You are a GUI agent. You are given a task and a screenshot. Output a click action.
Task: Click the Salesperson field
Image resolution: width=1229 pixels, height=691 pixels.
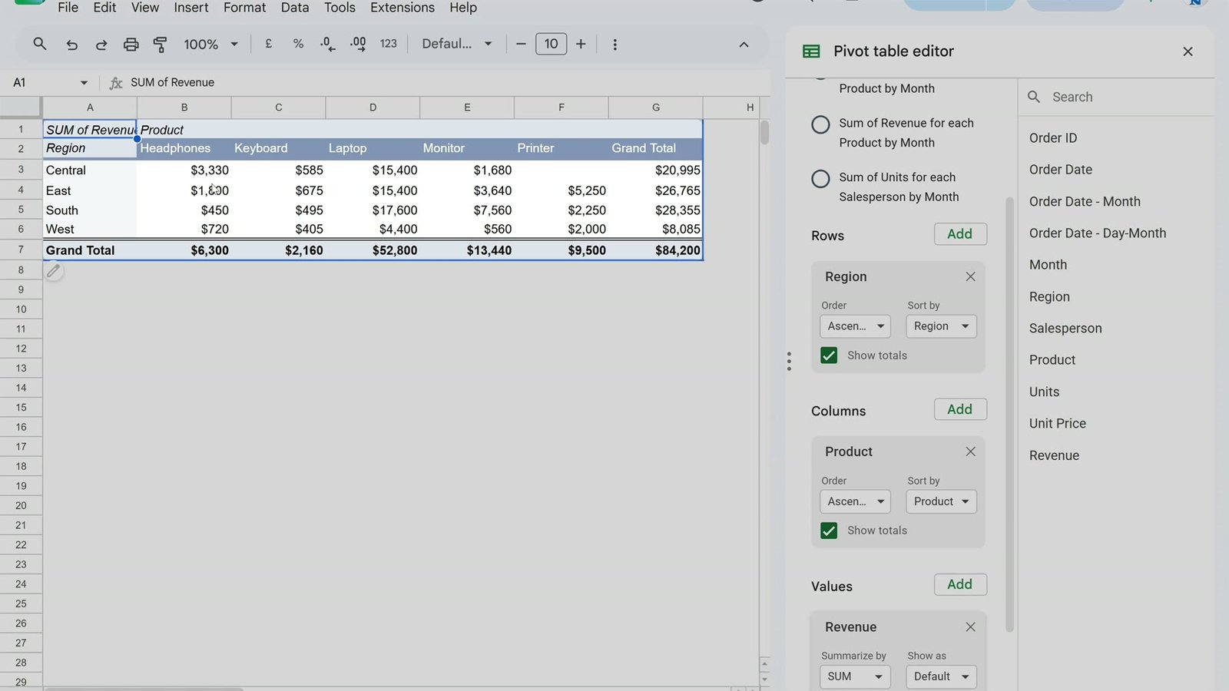coord(1065,329)
